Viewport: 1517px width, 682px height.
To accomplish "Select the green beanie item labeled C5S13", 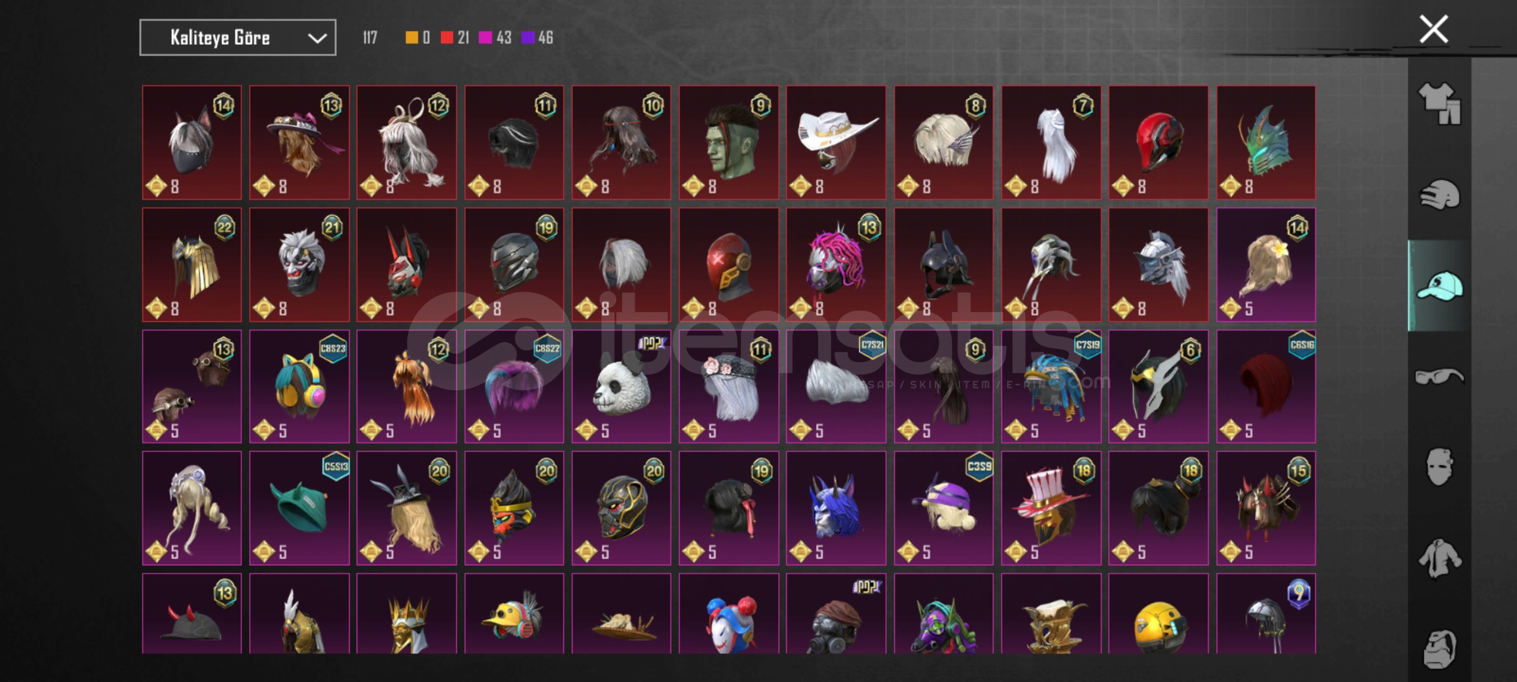I will point(299,508).
